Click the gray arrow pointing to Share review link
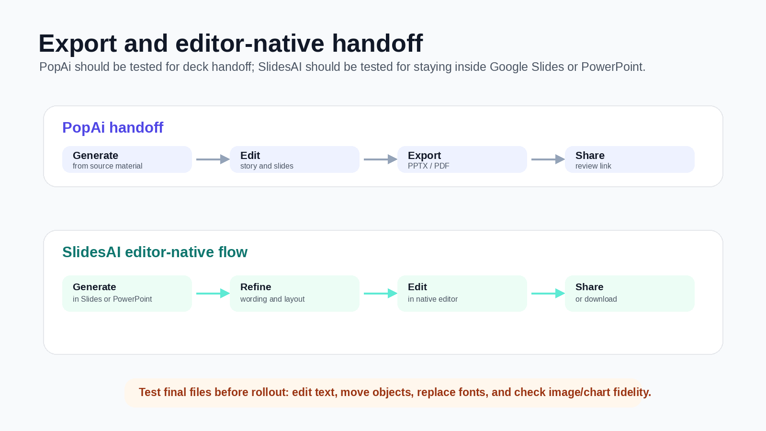 click(x=548, y=159)
